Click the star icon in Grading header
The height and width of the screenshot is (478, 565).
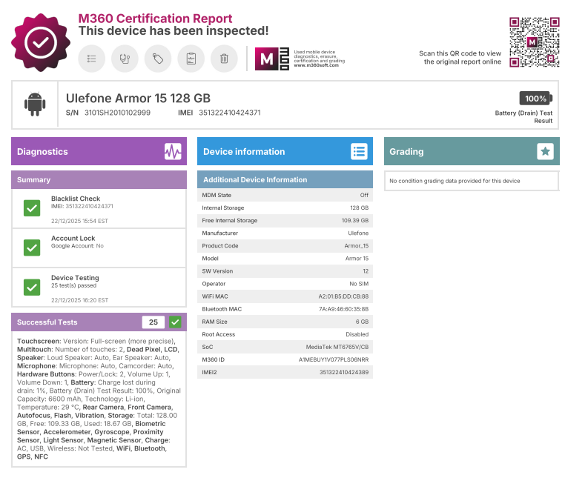point(545,151)
